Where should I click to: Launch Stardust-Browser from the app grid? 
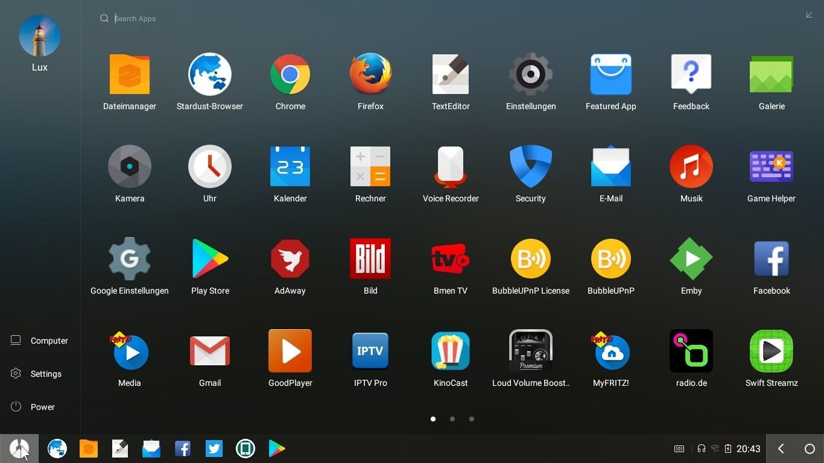(210, 74)
